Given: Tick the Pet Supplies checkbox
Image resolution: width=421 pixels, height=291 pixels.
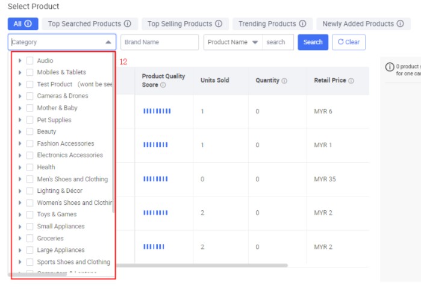Looking at the screenshot, I should 30,120.
